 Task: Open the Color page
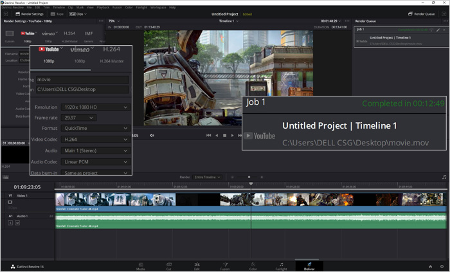(x=253, y=266)
